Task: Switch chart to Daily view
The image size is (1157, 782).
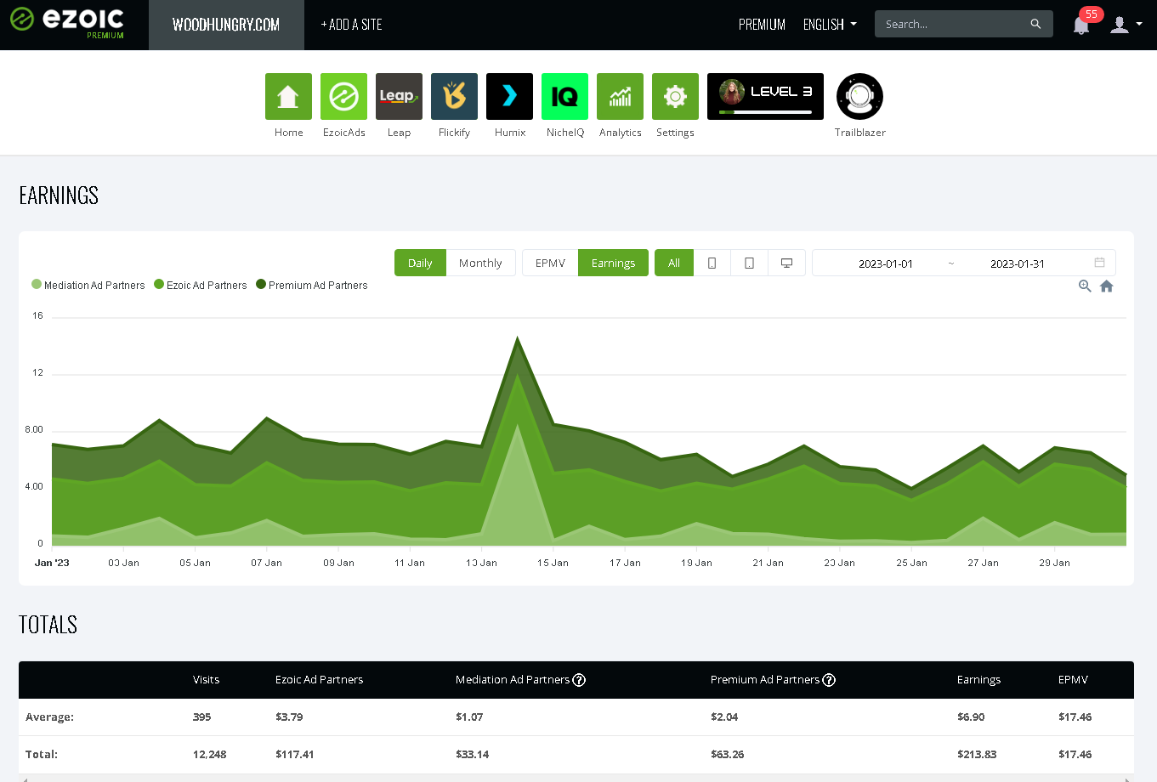Action: pyautogui.click(x=420, y=263)
